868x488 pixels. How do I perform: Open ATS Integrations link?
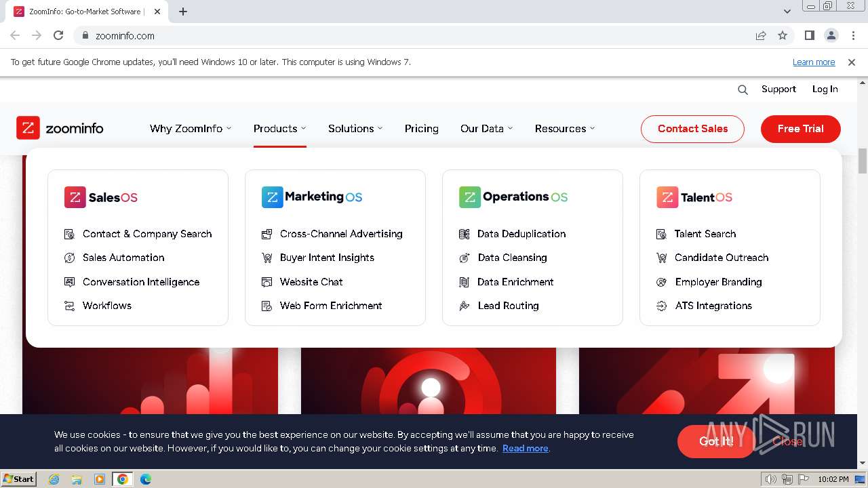click(x=713, y=306)
